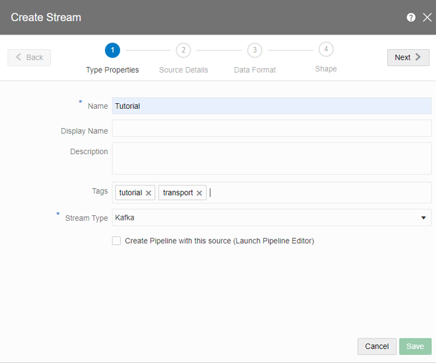Screen dimensions: 436x363
Task: Enable Create Pipeline with this source checkbox
Action: click(x=116, y=241)
